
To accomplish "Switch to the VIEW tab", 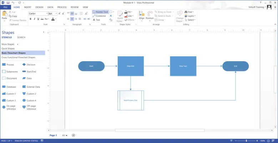I will 85,7.
